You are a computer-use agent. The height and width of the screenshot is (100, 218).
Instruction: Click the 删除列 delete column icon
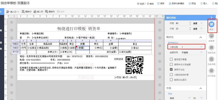[x=47, y=12]
